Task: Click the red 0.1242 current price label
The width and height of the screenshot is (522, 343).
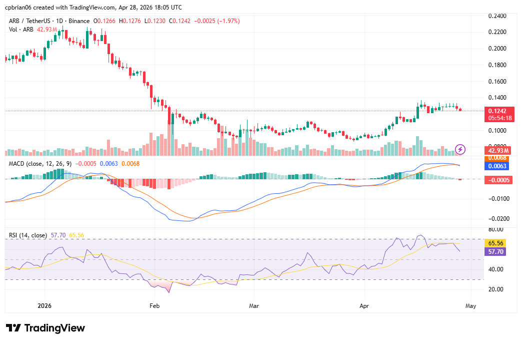Action: (x=498, y=111)
